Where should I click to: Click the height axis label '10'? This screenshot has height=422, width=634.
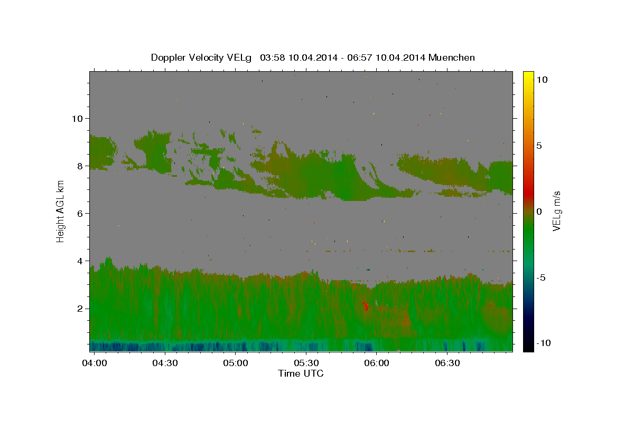[x=77, y=118]
